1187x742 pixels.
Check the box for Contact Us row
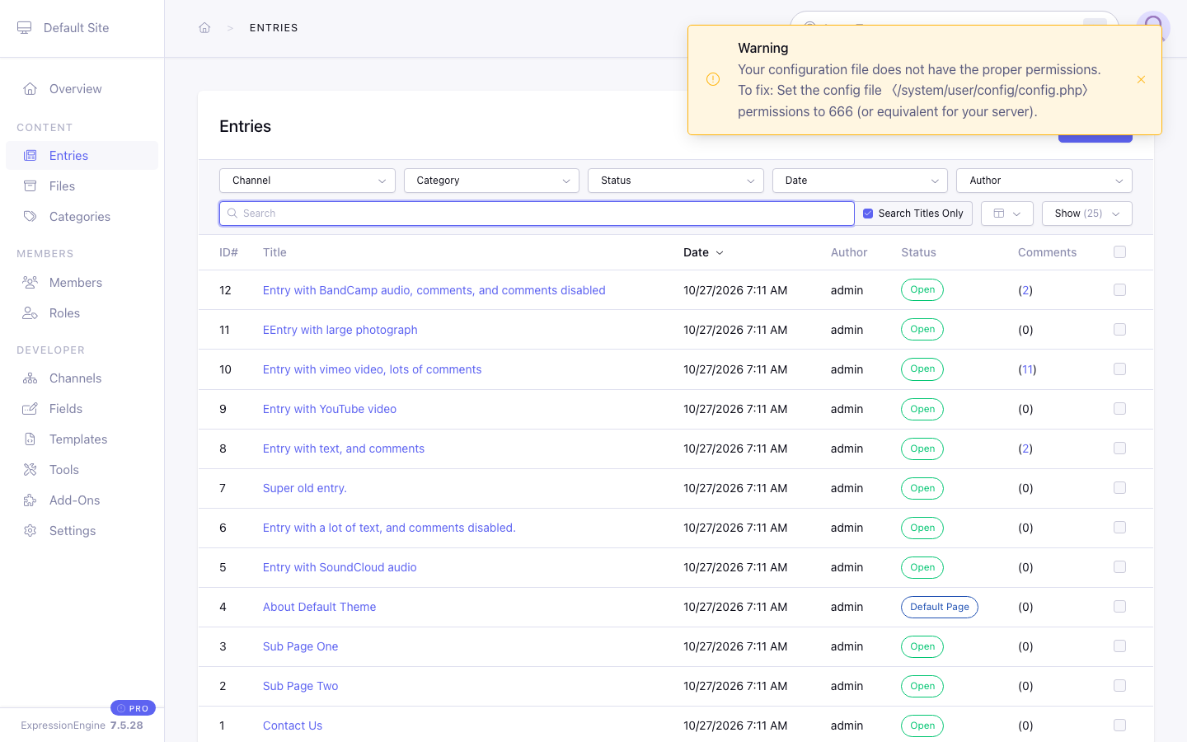click(x=1119, y=726)
